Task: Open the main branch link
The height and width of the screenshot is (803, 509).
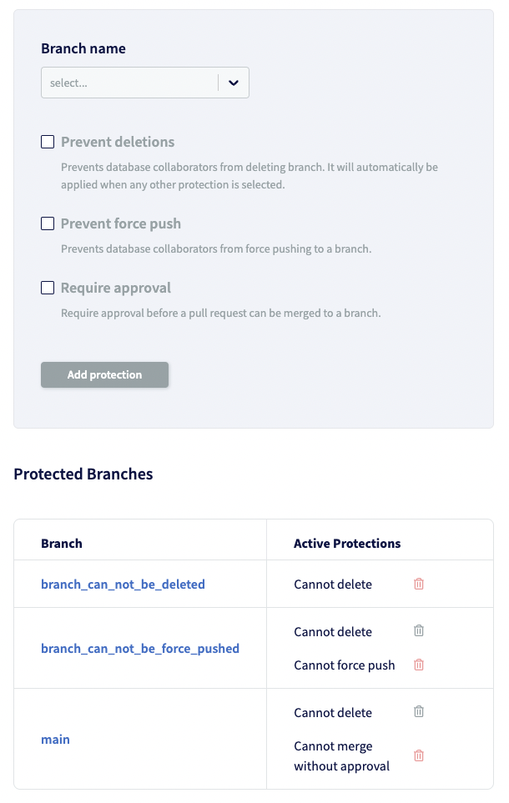Action: [55, 739]
